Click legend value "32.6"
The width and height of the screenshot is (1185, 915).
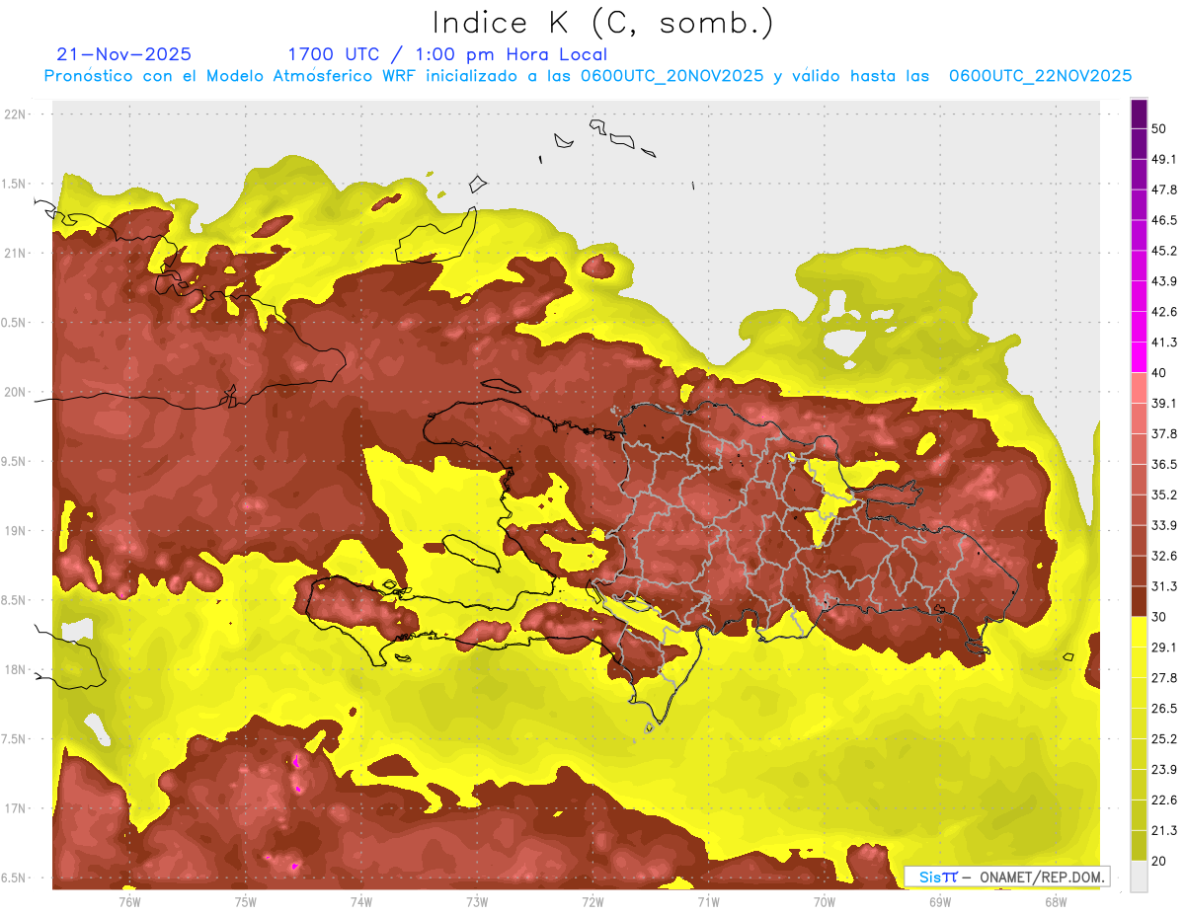1164,556
